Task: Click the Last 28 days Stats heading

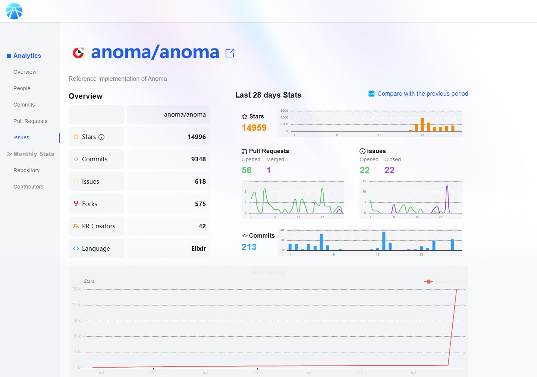Action: pyautogui.click(x=268, y=95)
